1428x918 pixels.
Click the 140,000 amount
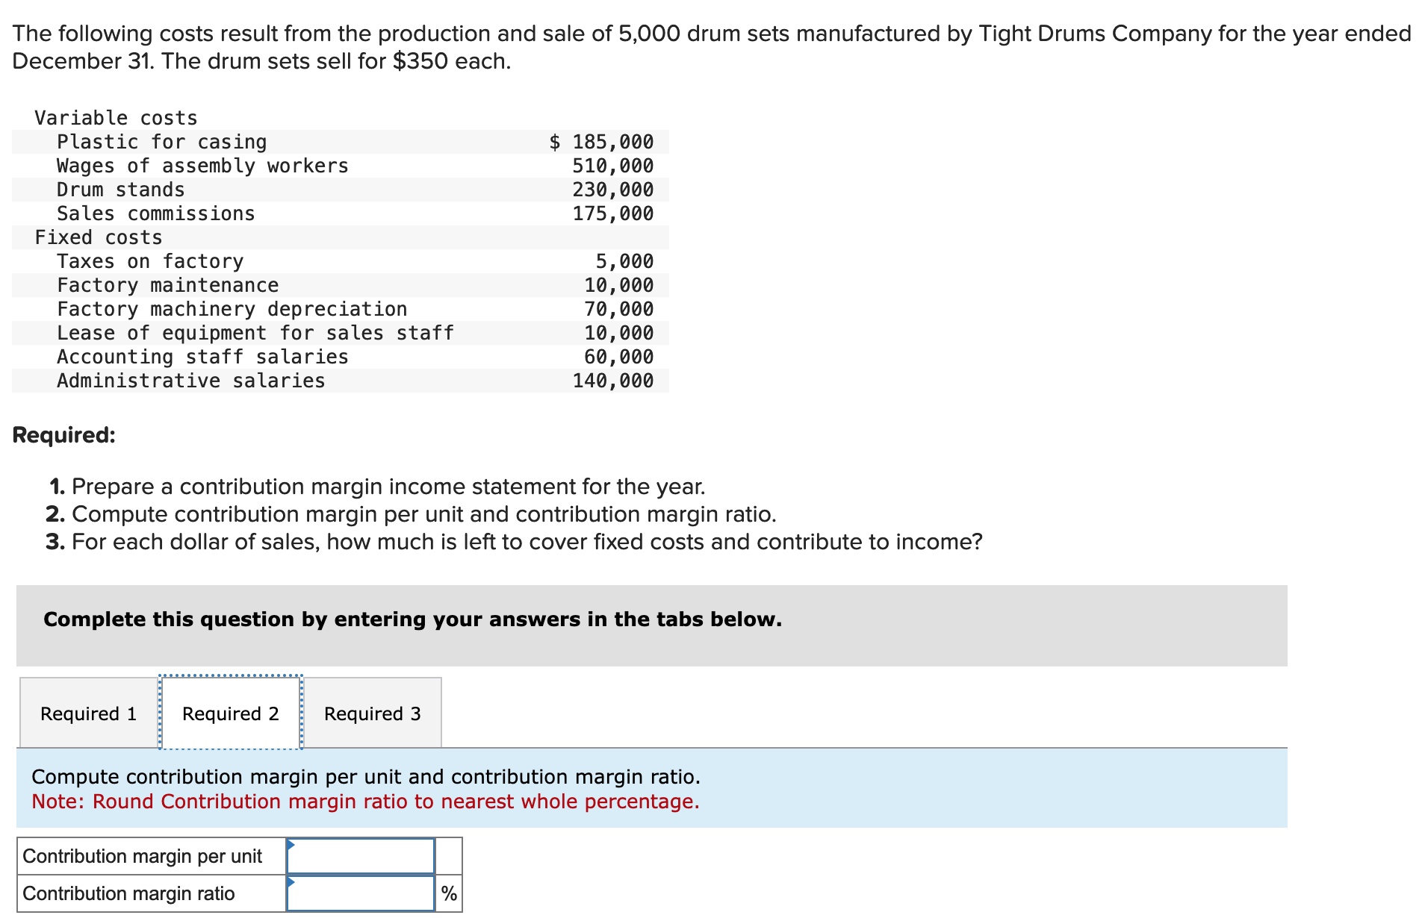(x=613, y=381)
